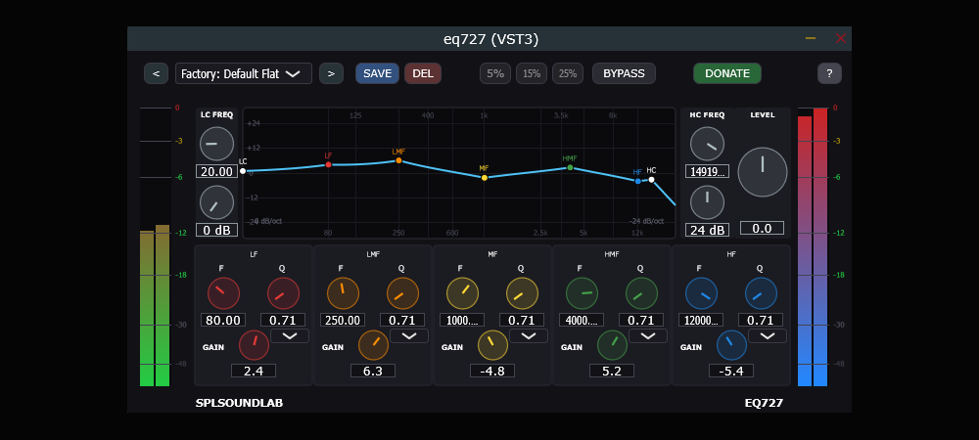Click the HMF band Q knob
Screen dimensions: 979x440
(642, 293)
